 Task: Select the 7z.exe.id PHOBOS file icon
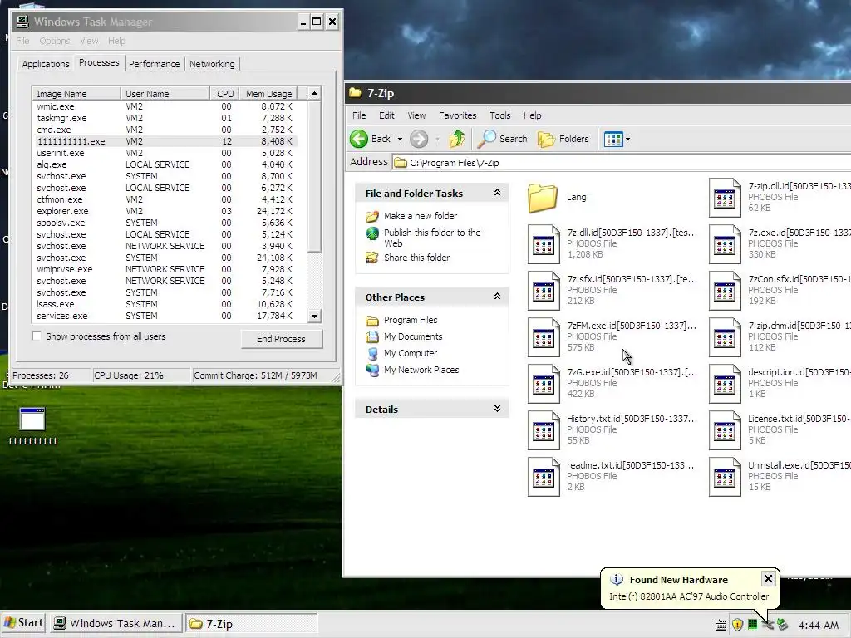[x=725, y=244]
